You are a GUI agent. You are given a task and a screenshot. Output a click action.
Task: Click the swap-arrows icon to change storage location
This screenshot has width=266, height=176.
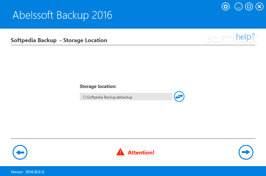(x=179, y=97)
